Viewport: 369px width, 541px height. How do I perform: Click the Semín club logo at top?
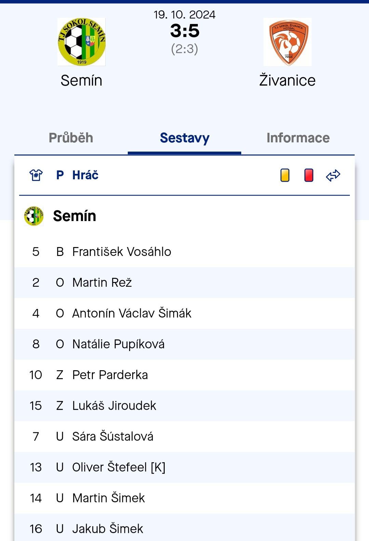(x=81, y=42)
